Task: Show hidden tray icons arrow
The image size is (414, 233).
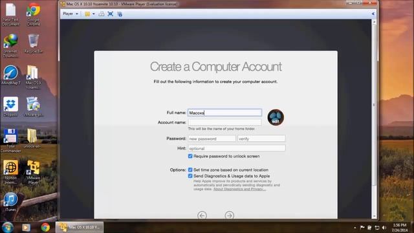Action: [x=355, y=227]
